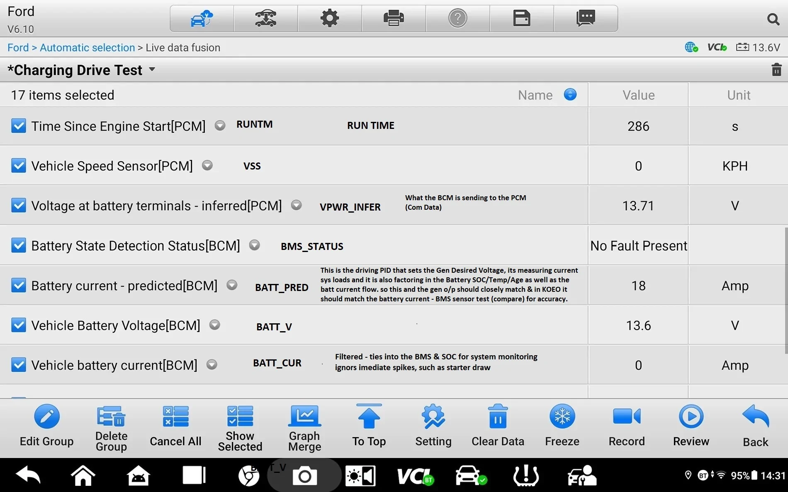Save data with floppy disk icon

[522, 19]
